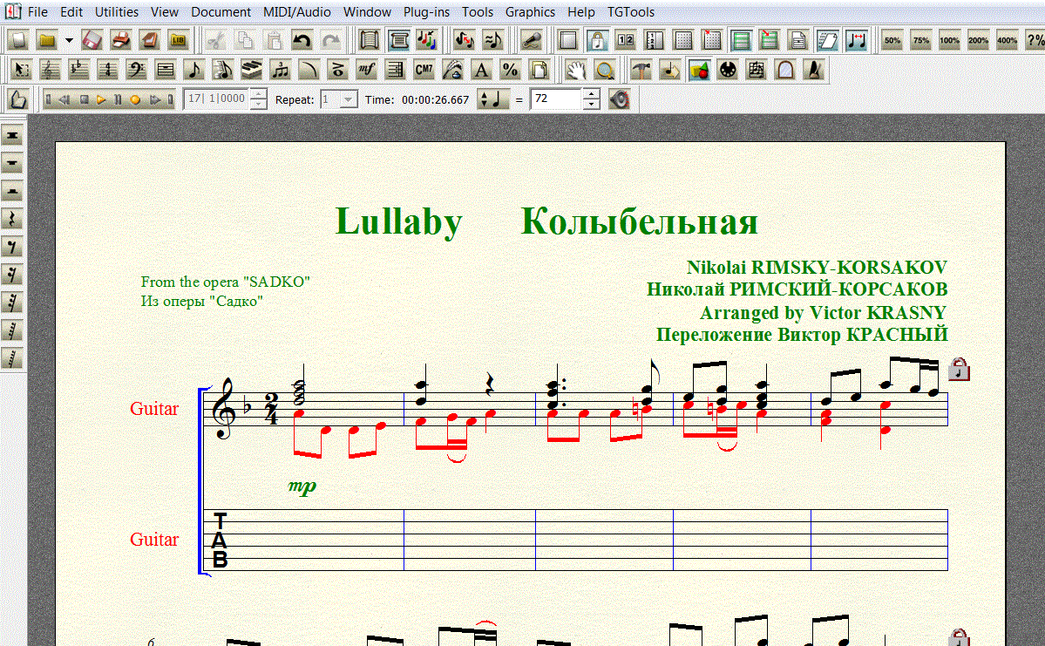The image size is (1045, 646).
Task: Print the score with printer icon
Action: (120, 40)
